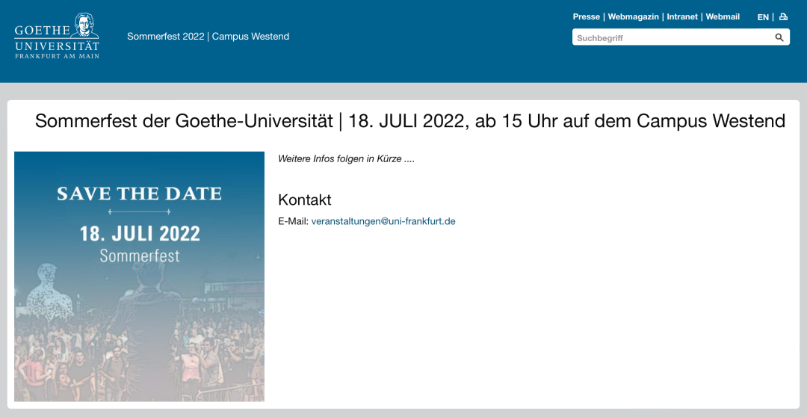Screen dimensions: 807x417
Task: Click the Goethe Universität logo
Action: pyautogui.click(x=57, y=36)
